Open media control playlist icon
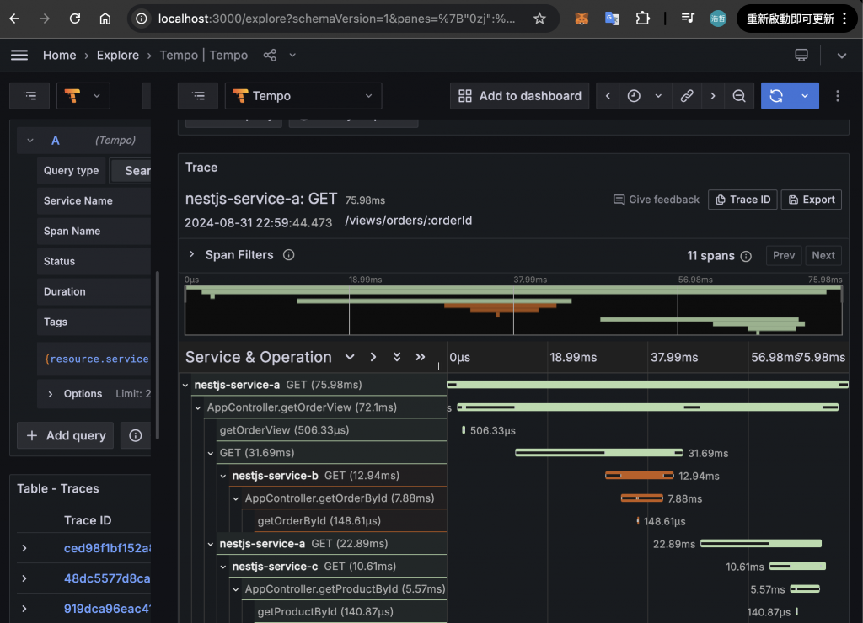This screenshot has width=863, height=623. (688, 19)
